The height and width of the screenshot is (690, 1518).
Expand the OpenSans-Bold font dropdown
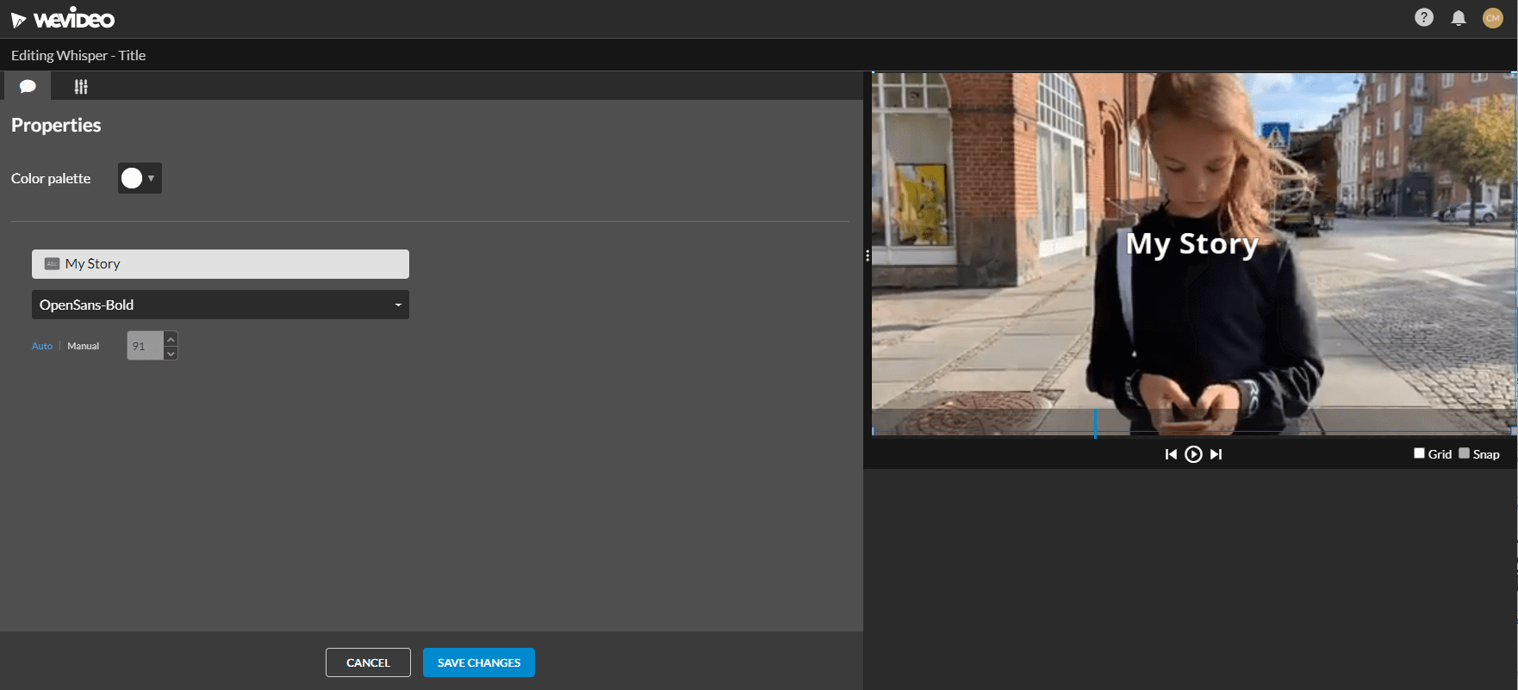(x=220, y=305)
